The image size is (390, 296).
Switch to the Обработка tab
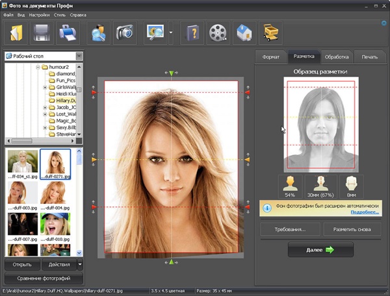pyautogui.click(x=337, y=57)
